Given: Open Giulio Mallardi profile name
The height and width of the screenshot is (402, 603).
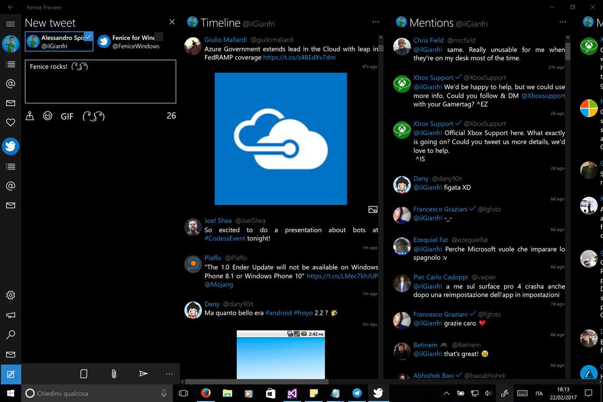Looking at the screenshot, I should [225, 40].
